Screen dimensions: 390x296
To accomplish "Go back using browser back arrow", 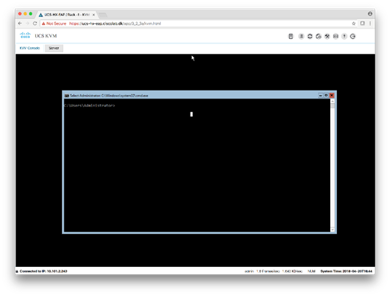I will (x=20, y=23).
